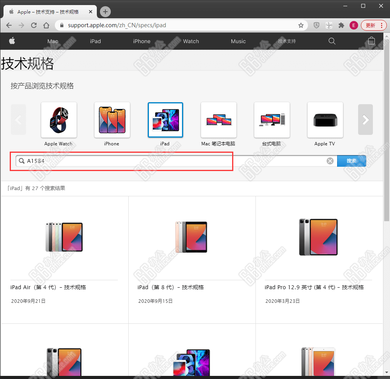Select the Apple Watch product thumbnail
The image size is (390, 379).
coord(59,120)
